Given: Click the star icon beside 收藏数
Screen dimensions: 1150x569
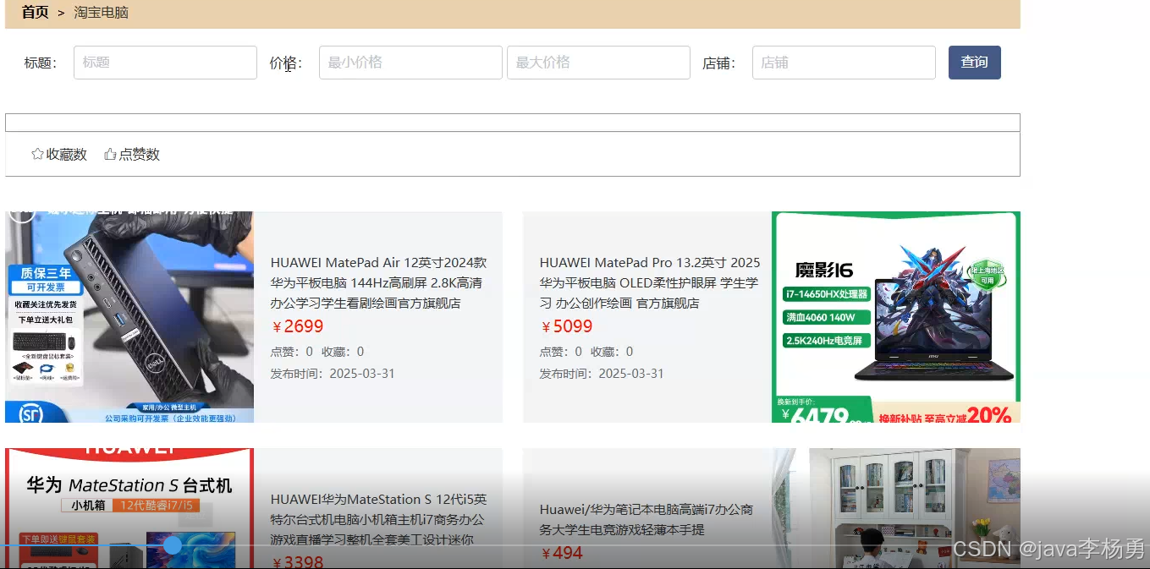Looking at the screenshot, I should (x=37, y=153).
